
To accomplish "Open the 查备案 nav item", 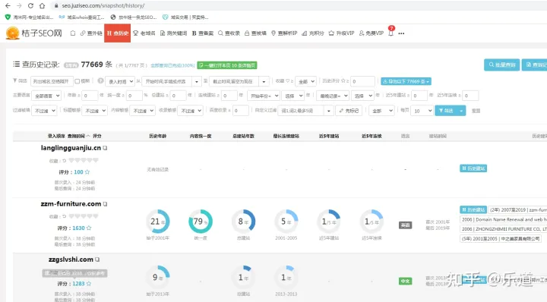I will [x=203, y=33].
